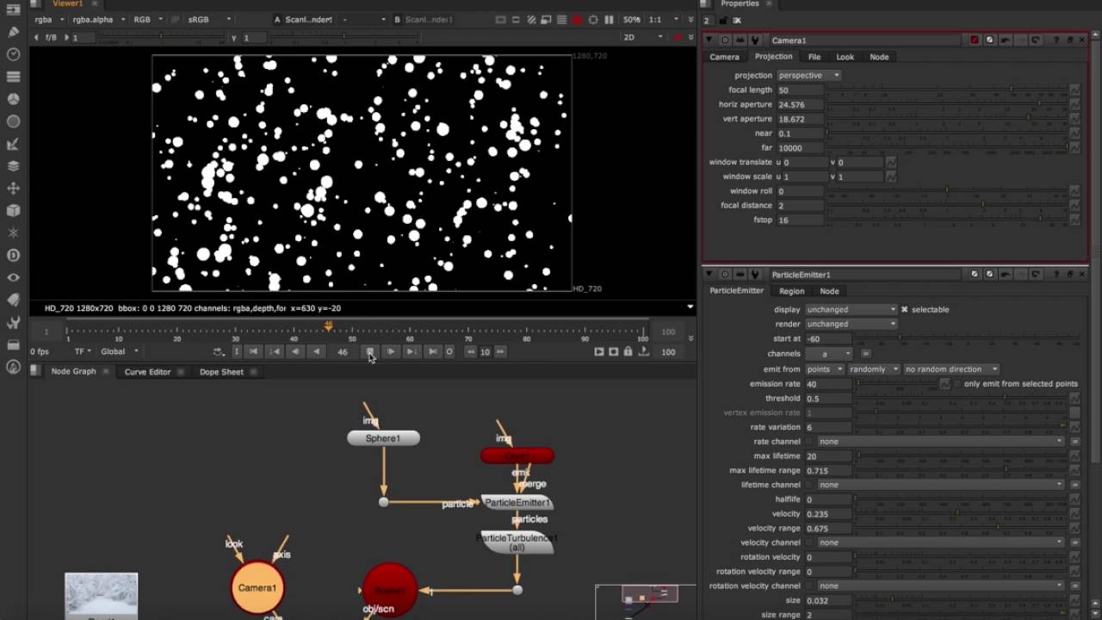Stop playback in the viewer
The width and height of the screenshot is (1102, 620).
369,351
